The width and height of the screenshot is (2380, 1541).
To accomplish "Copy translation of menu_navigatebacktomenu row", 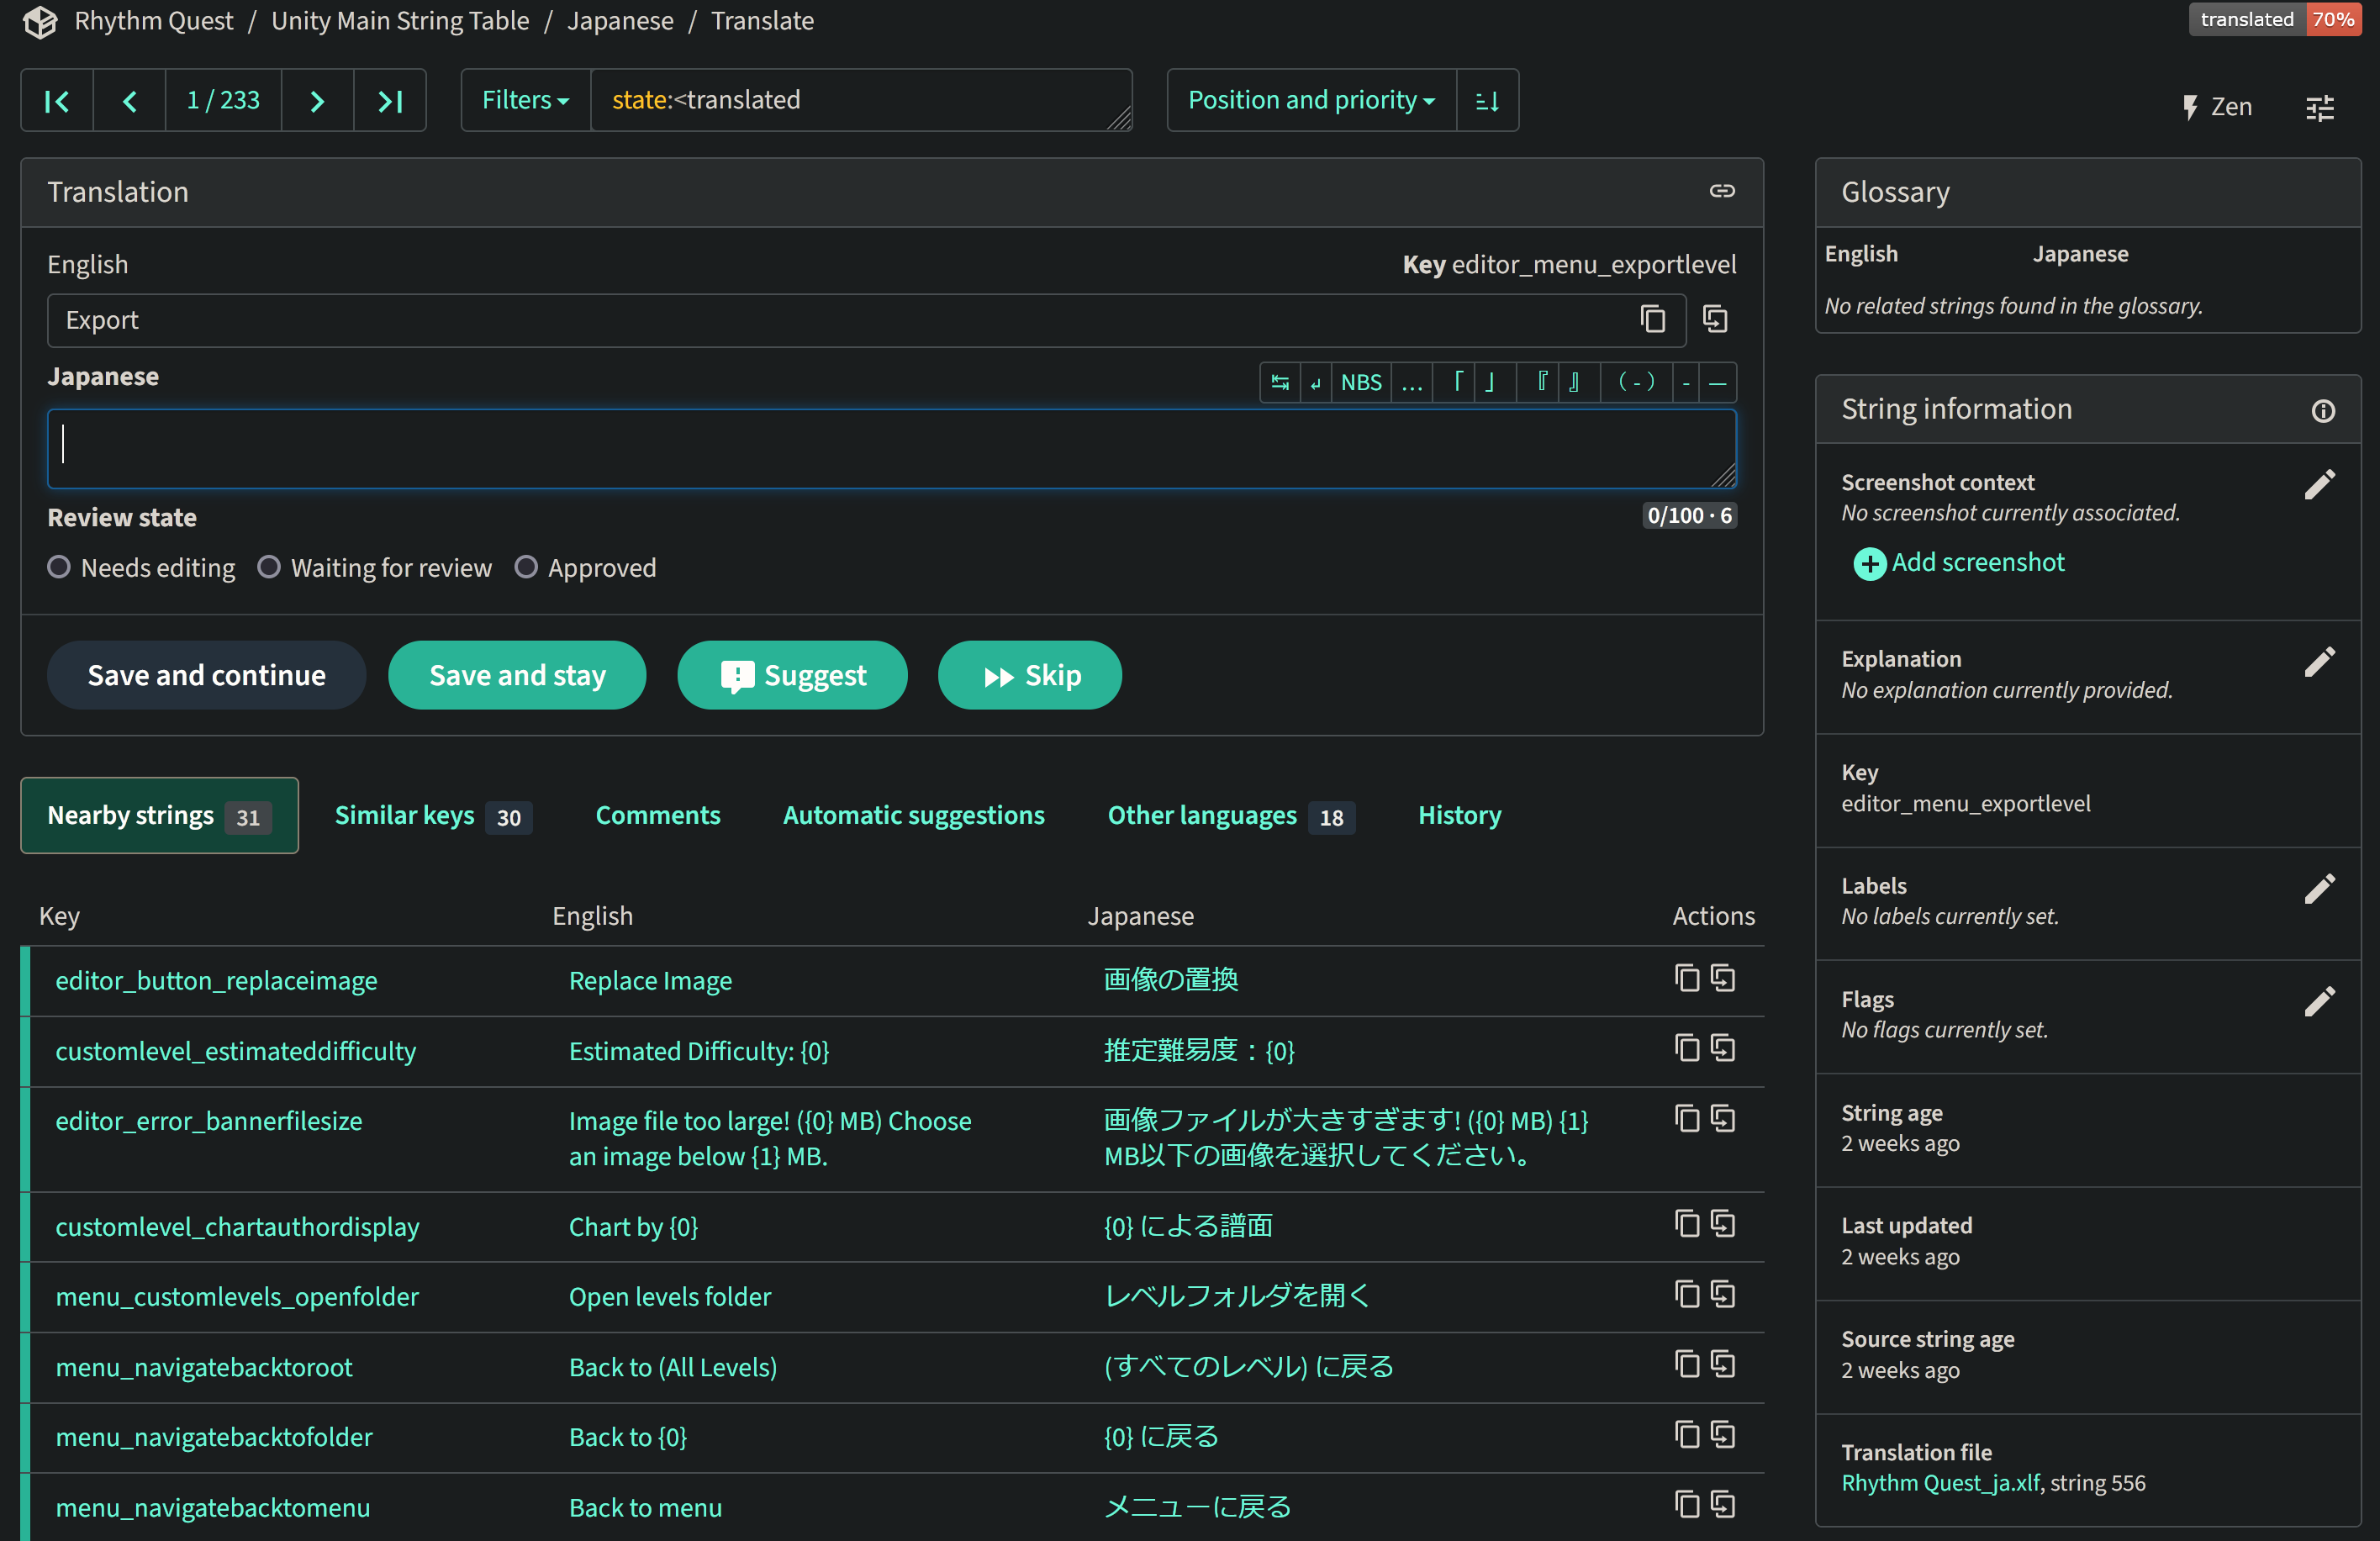I will [1687, 1505].
